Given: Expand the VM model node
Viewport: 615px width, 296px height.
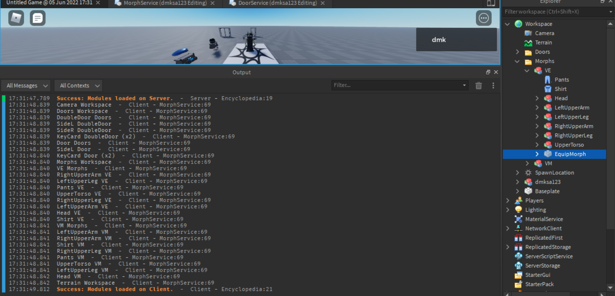Looking at the screenshot, I should pos(527,163).
